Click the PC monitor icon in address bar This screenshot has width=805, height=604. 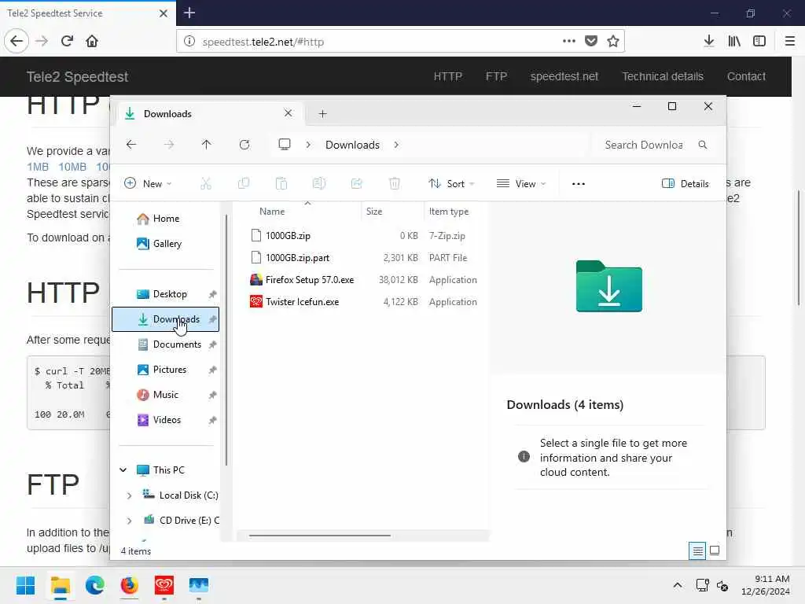285,145
